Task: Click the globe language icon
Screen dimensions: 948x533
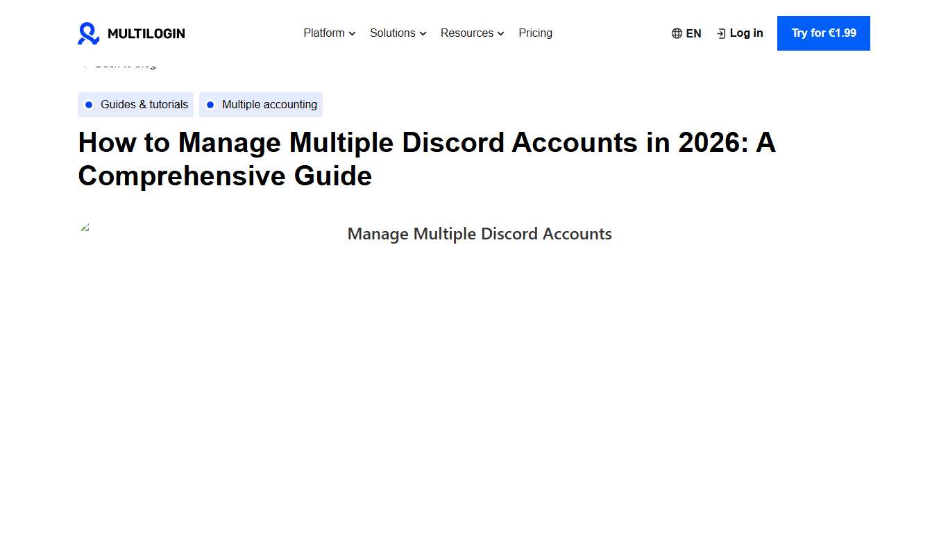Action: click(x=675, y=33)
